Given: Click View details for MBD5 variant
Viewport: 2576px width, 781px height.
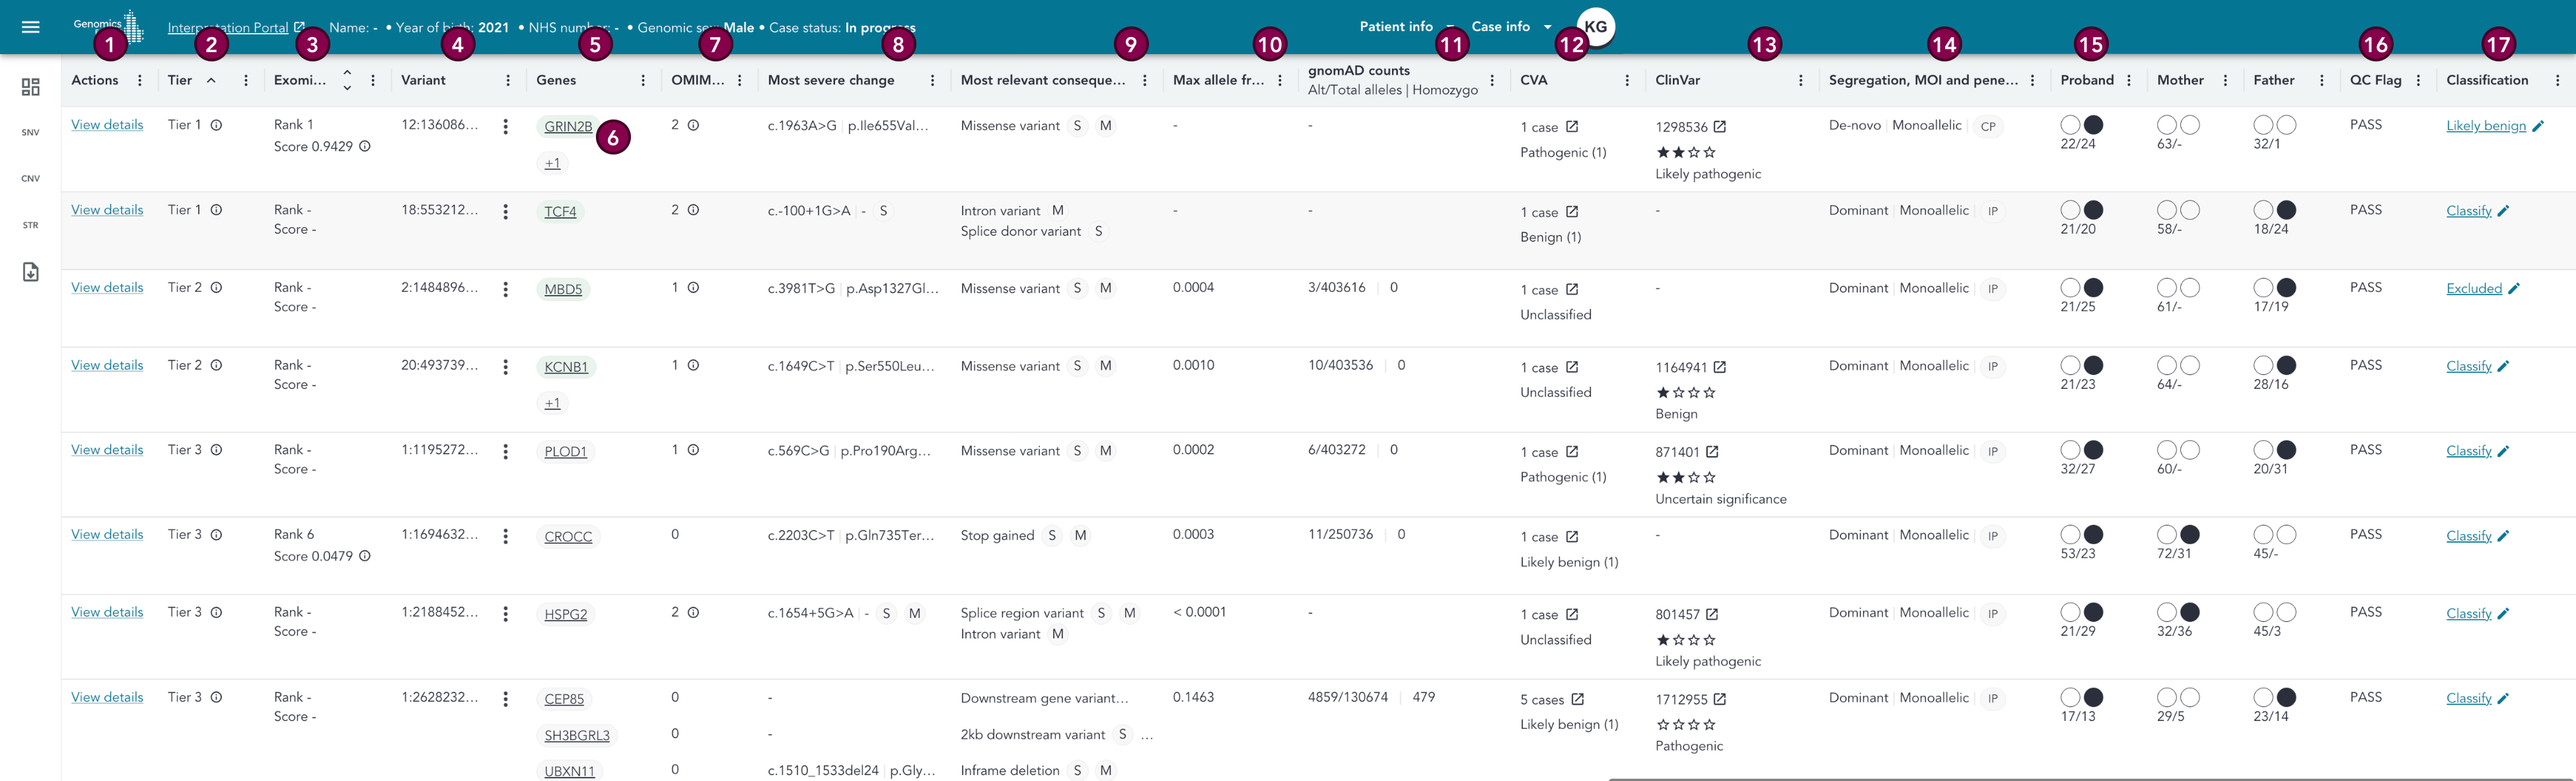Looking at the screenshot, I should (x=107, y=288).
